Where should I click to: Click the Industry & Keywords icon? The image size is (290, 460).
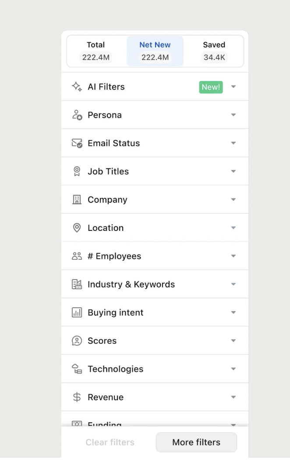click(x=77, y=284)
